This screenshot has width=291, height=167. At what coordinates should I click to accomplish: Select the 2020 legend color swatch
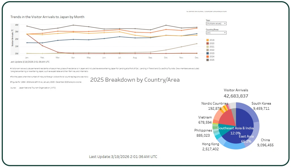(x=207, y=43)
